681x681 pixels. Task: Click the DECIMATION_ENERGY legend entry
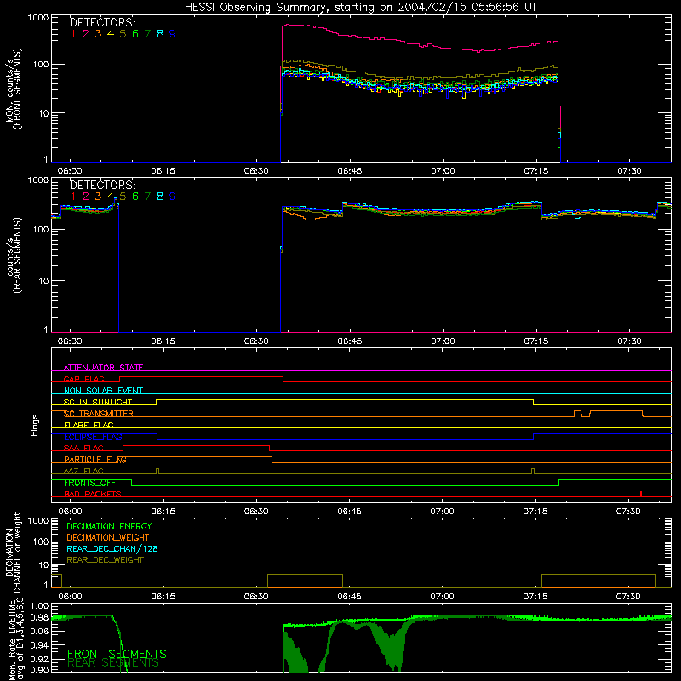click(109, 526)
